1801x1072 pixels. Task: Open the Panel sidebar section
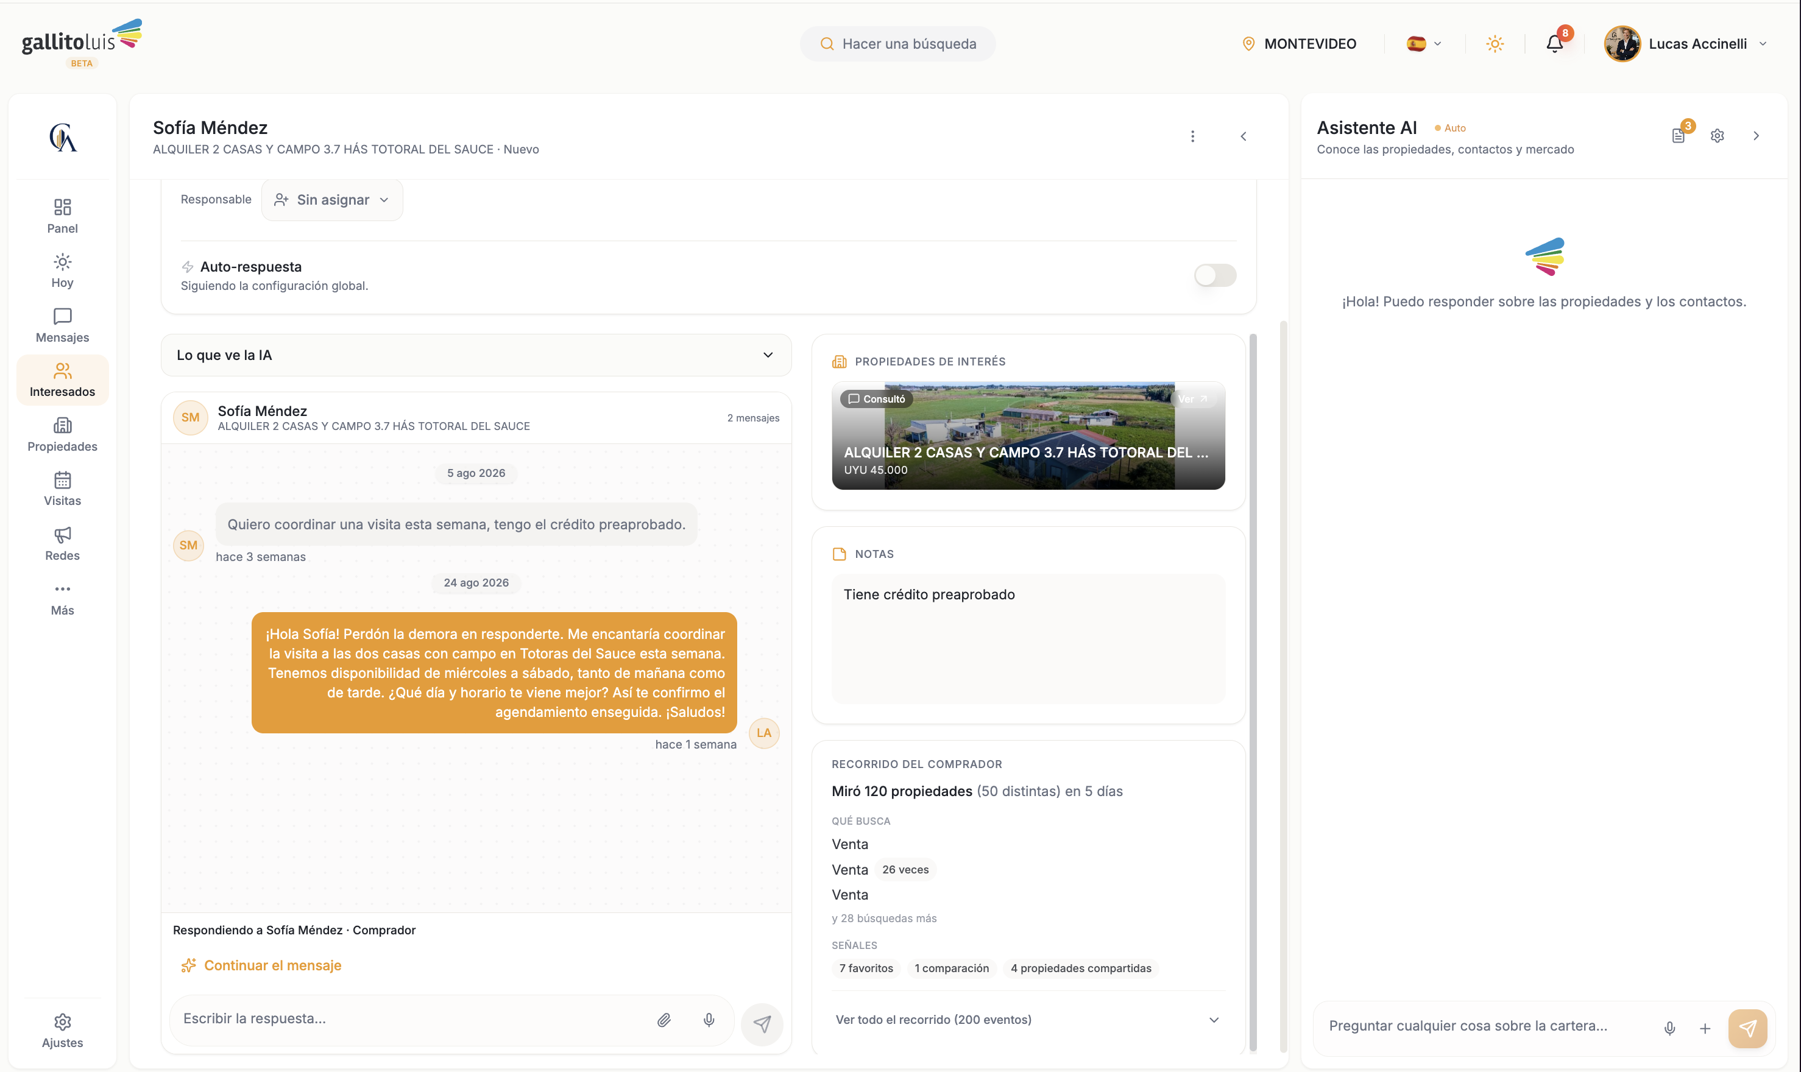pos(62,216)
